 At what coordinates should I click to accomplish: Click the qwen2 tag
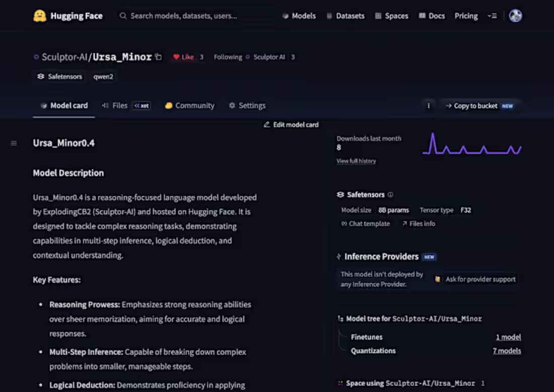[x=103, y=76]
